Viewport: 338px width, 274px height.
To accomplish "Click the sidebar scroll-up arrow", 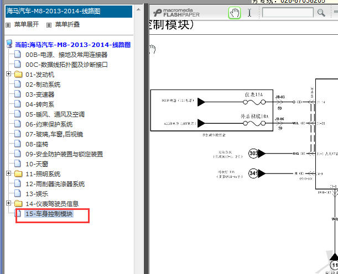I will tap(139, 9).
